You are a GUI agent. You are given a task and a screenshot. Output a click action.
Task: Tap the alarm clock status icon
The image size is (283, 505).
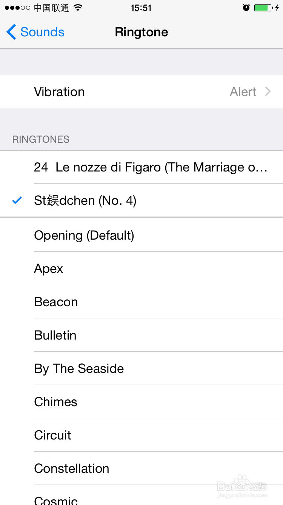click(x=246, y=8)
